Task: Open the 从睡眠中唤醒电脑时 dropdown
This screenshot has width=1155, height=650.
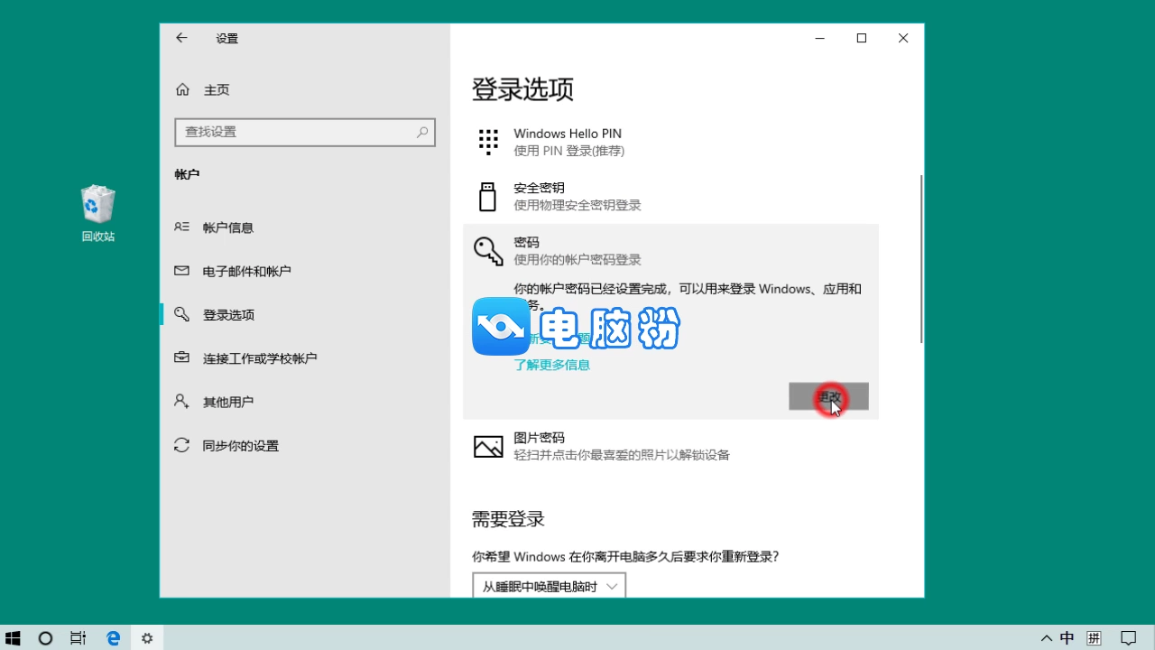Action: coord(548,585)
